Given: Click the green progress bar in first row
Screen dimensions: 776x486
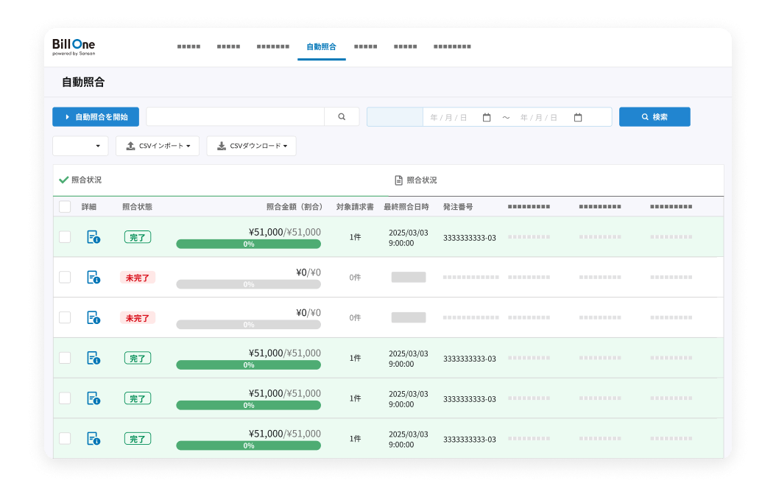Looking at the screenshot, I should (248, 244).
